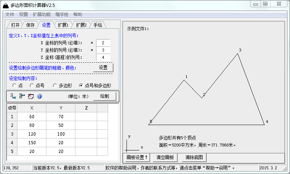Open the 扩展功能 menu

pos(42,14)
